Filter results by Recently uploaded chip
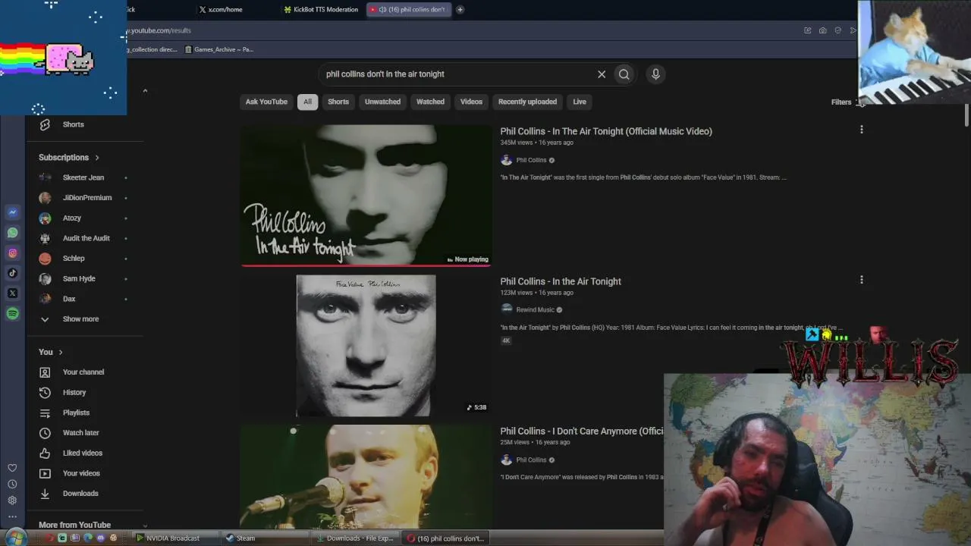This screenshot has height=546, width=971. [527, 102]
